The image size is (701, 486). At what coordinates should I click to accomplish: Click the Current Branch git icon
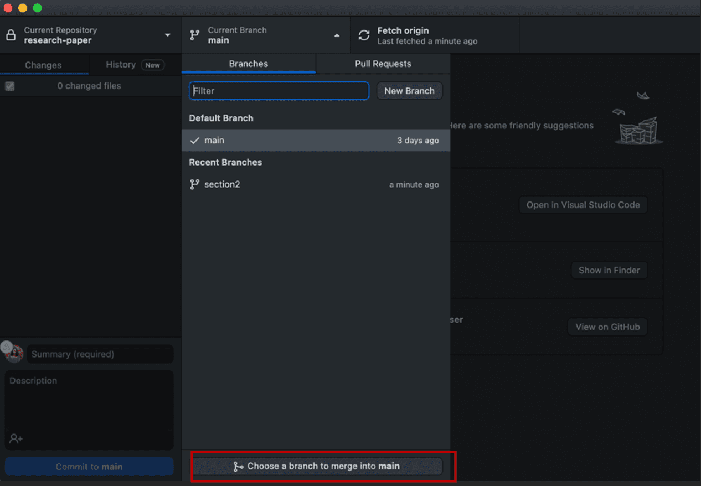tap(194, 35)
